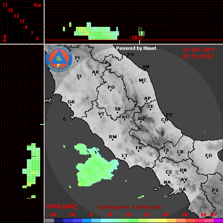Click the 65 value on the dBZ scale
The image size is (223, 223).
pos(213,215)
